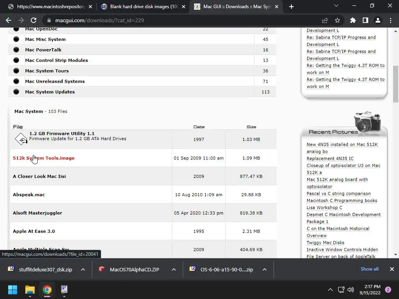The width and height of the screenshot is (399, 299).
Task: Open the Mac Misc System category
Action: 45,39
